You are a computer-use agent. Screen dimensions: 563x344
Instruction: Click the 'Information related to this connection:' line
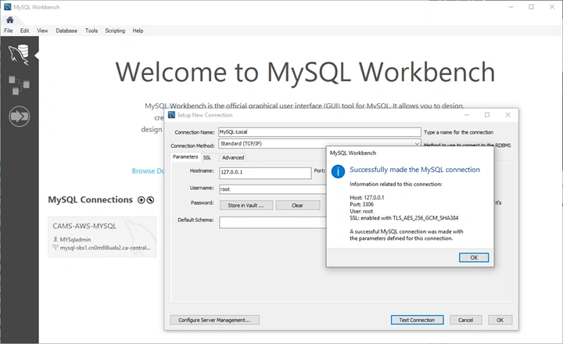tap(396, 184)
